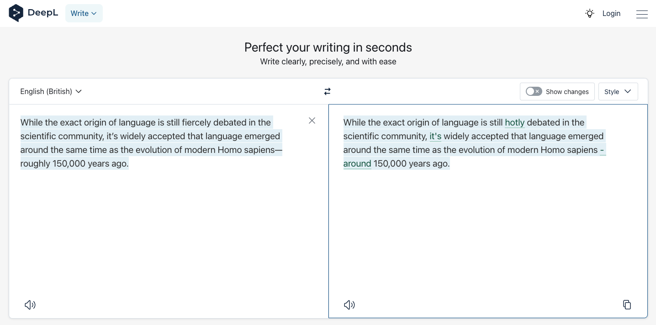
Task: Click the DeepL logo
Action: pos(33,13)
